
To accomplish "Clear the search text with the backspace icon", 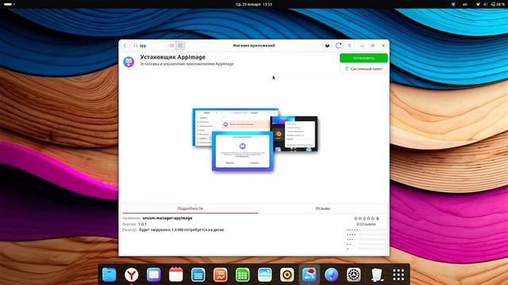I will click(x=171, y=46).
